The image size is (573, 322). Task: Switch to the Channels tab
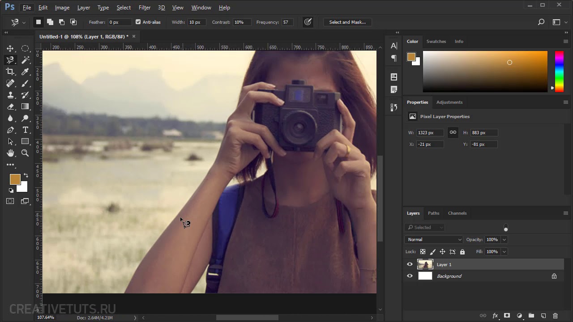(x=457, y=213)
